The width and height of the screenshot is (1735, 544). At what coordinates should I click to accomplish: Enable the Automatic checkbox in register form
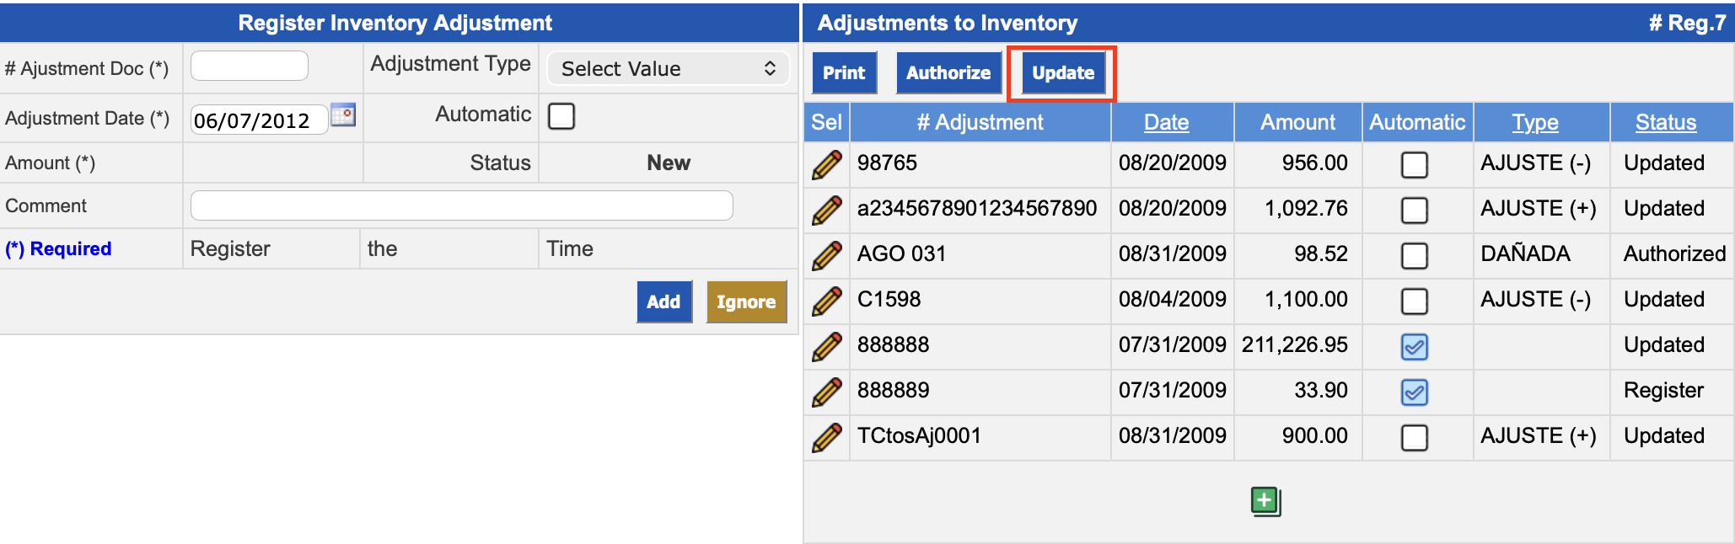point(561,116)
